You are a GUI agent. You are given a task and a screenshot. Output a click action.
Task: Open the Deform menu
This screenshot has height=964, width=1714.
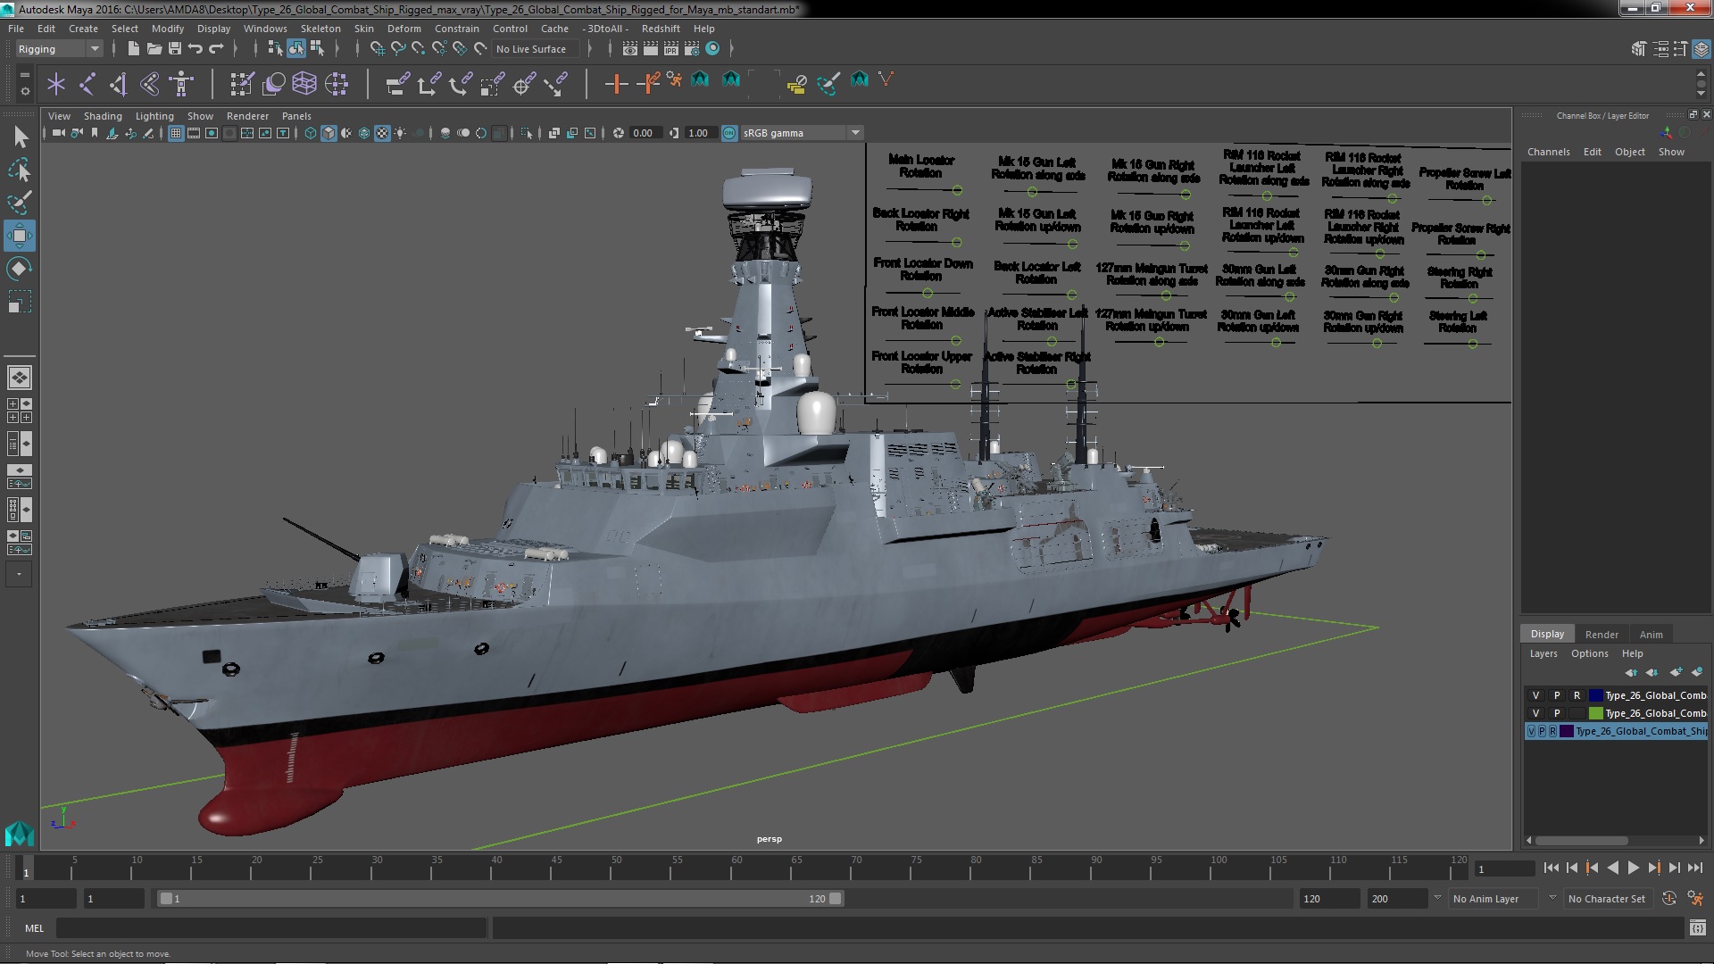404,29
